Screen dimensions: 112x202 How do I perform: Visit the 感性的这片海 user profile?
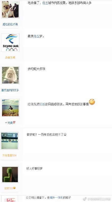click(10, 24)
